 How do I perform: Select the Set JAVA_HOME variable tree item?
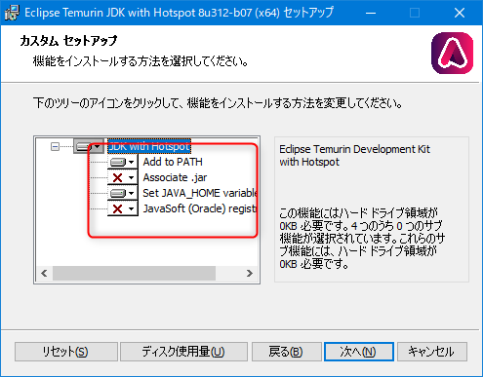coord(200,193)
